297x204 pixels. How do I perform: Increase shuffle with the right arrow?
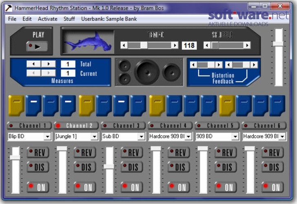point(247,45)
